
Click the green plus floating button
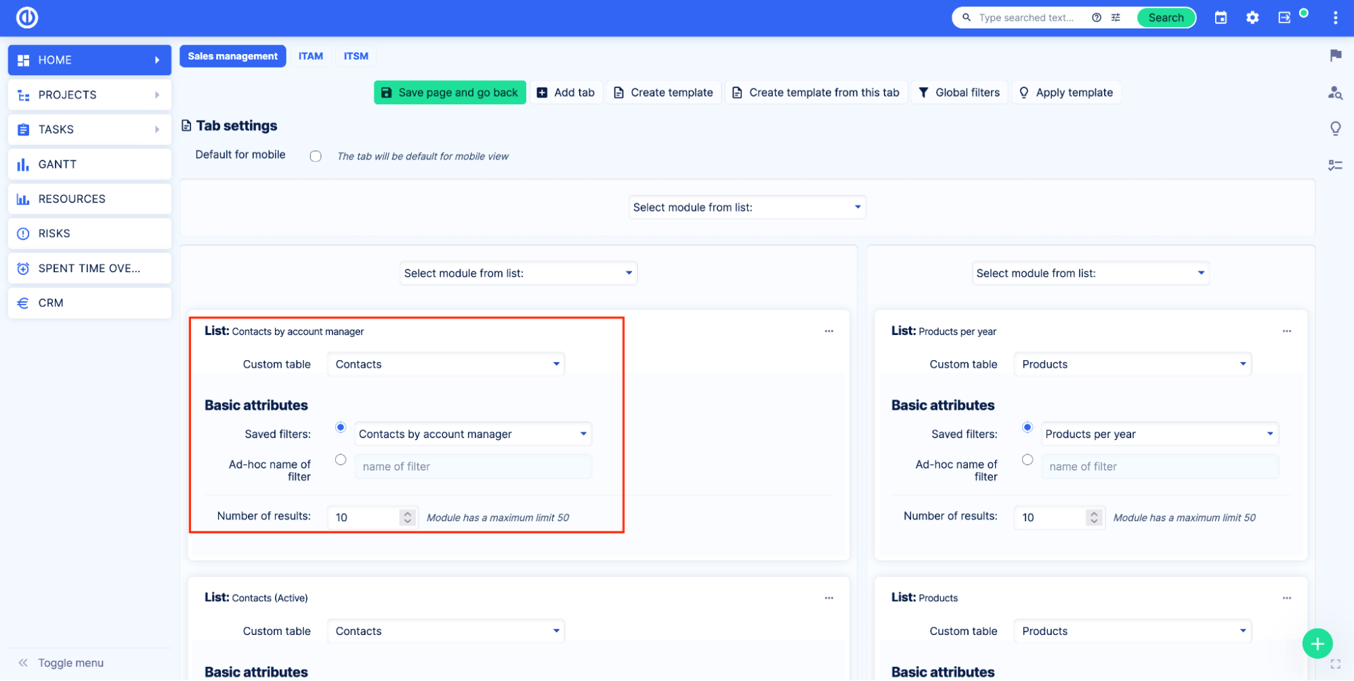[x=1317, y=643]
